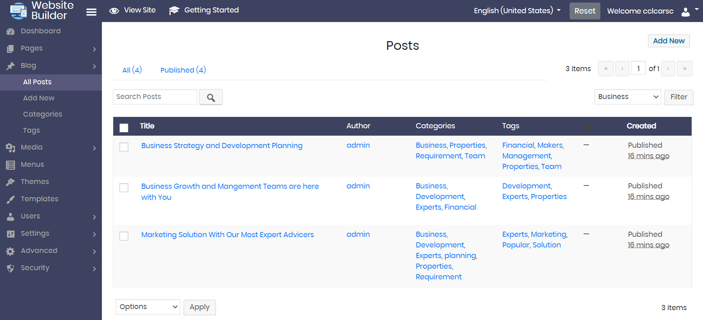Open the Business Growth and Mangement post link
Viewport: 703px width, 320px height.
(230, 187)
